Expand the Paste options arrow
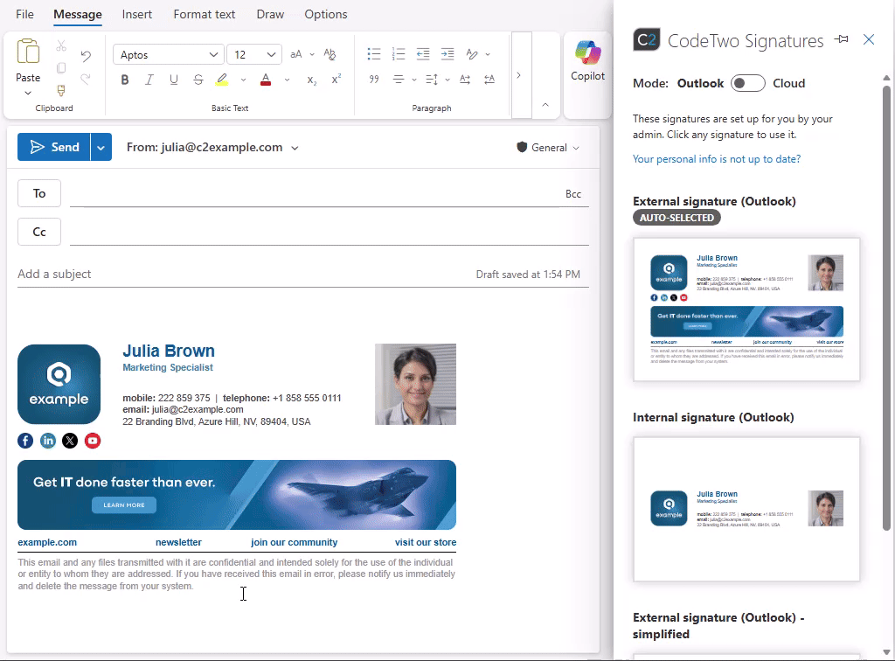 pyautogui.click(x=28, y=93)
